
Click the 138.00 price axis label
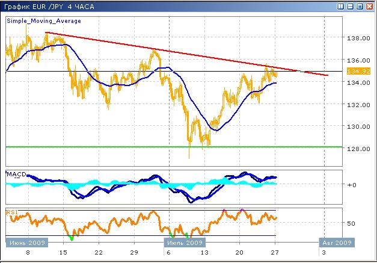pyautogui.click(x=358, y=38)
